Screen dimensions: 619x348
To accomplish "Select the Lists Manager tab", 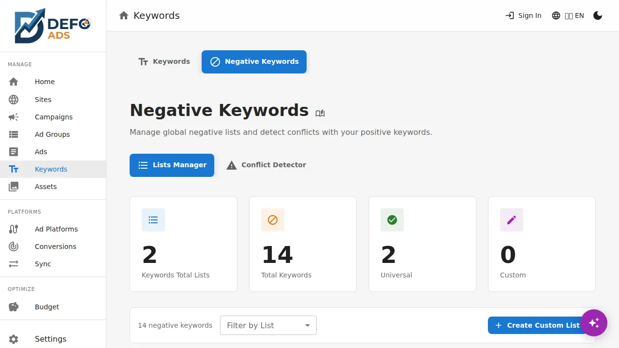I will pos(172,165).
